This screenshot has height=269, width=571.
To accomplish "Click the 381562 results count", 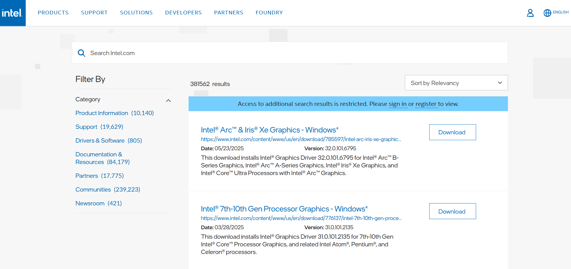I will point(210,84).
